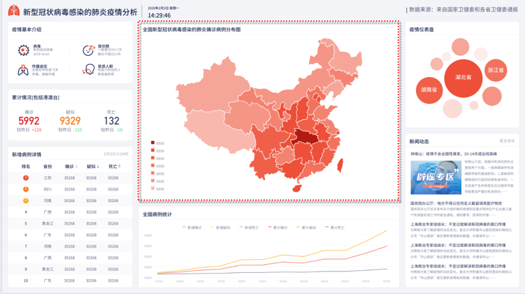Click the rank 3 medal beside 河南
The height and width of the screenshot is (294, 525).
(x=26, y=200)
